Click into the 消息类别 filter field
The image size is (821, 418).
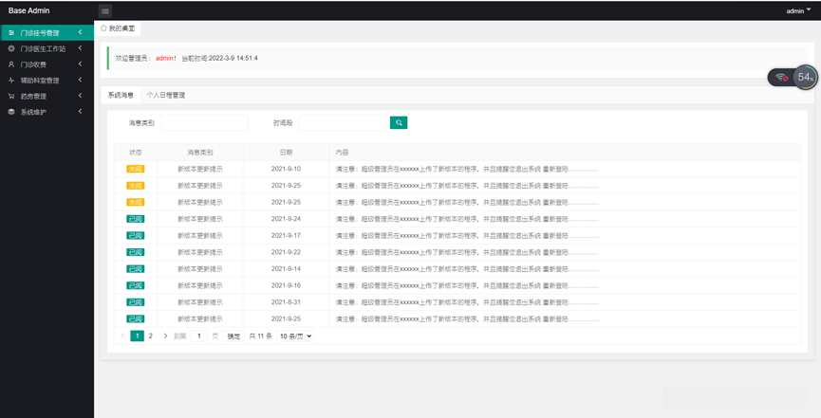click(x=204, y=123)
